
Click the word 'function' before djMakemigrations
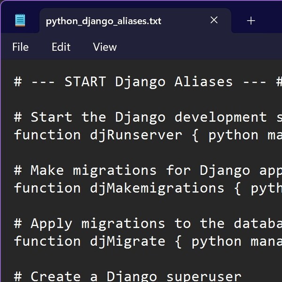[47, 188]
